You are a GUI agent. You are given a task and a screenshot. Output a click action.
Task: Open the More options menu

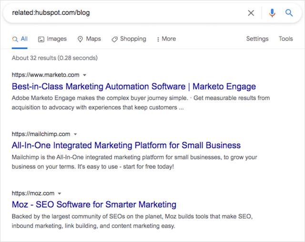coord(166,39)
